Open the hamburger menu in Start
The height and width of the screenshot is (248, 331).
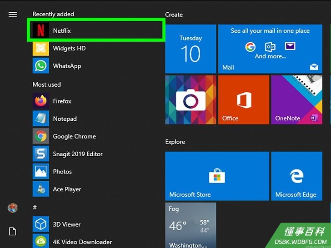(13, 15)
